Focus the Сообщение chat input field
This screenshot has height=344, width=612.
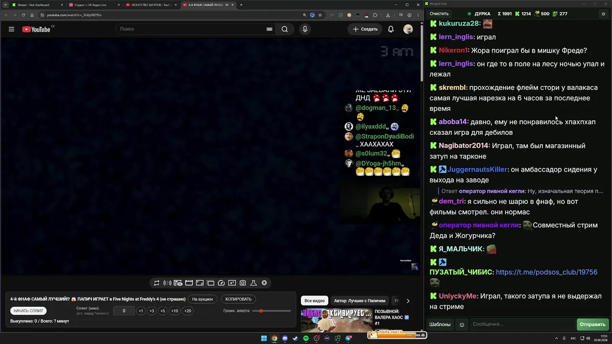coord(523,324)
